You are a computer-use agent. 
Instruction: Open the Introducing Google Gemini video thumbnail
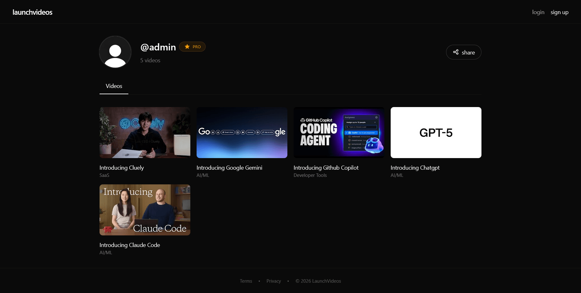pyautogui.click(x=242, y=132)
